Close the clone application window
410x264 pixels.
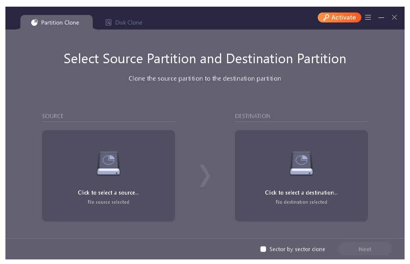point(394,17)
